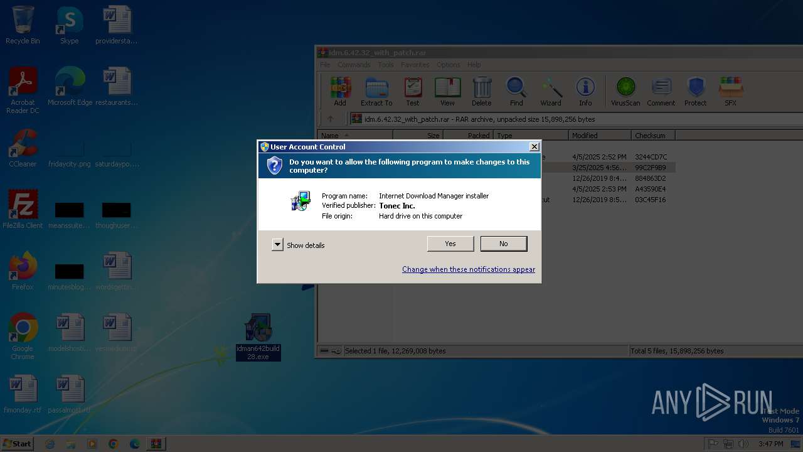Image resolution: width=803 pixels, height=452 pixels.
Task: Click Extract To icon in WinRAR
Action: pos(376,92)
